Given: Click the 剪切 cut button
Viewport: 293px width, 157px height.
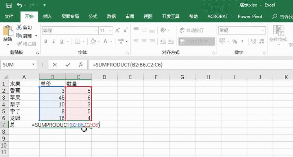Looking at the screenshot, I should click(x=24, y=27).
